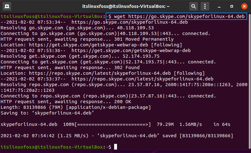
Task: Click the 'Saving to: skypeforlinux-64.deb' line
Action: pyautogui.click(x=47, y=113)
